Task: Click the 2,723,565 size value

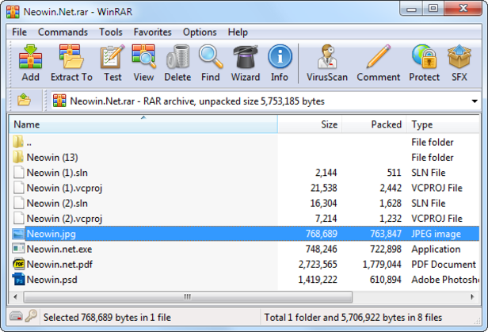Action: (318, 264)
